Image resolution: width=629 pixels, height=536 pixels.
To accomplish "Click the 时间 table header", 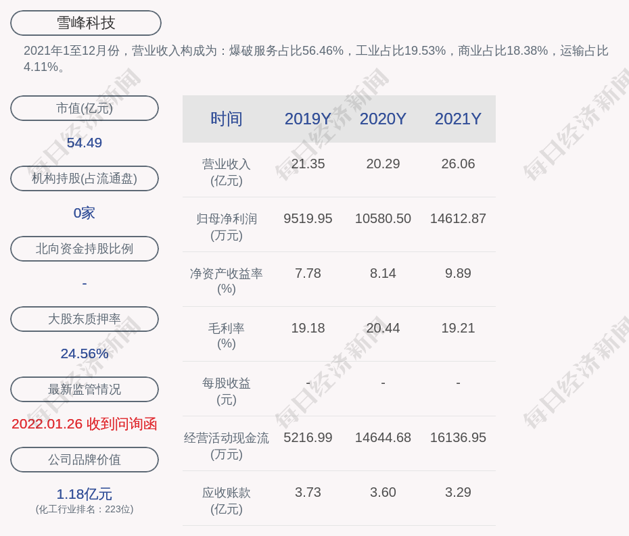I will (227, 119).
